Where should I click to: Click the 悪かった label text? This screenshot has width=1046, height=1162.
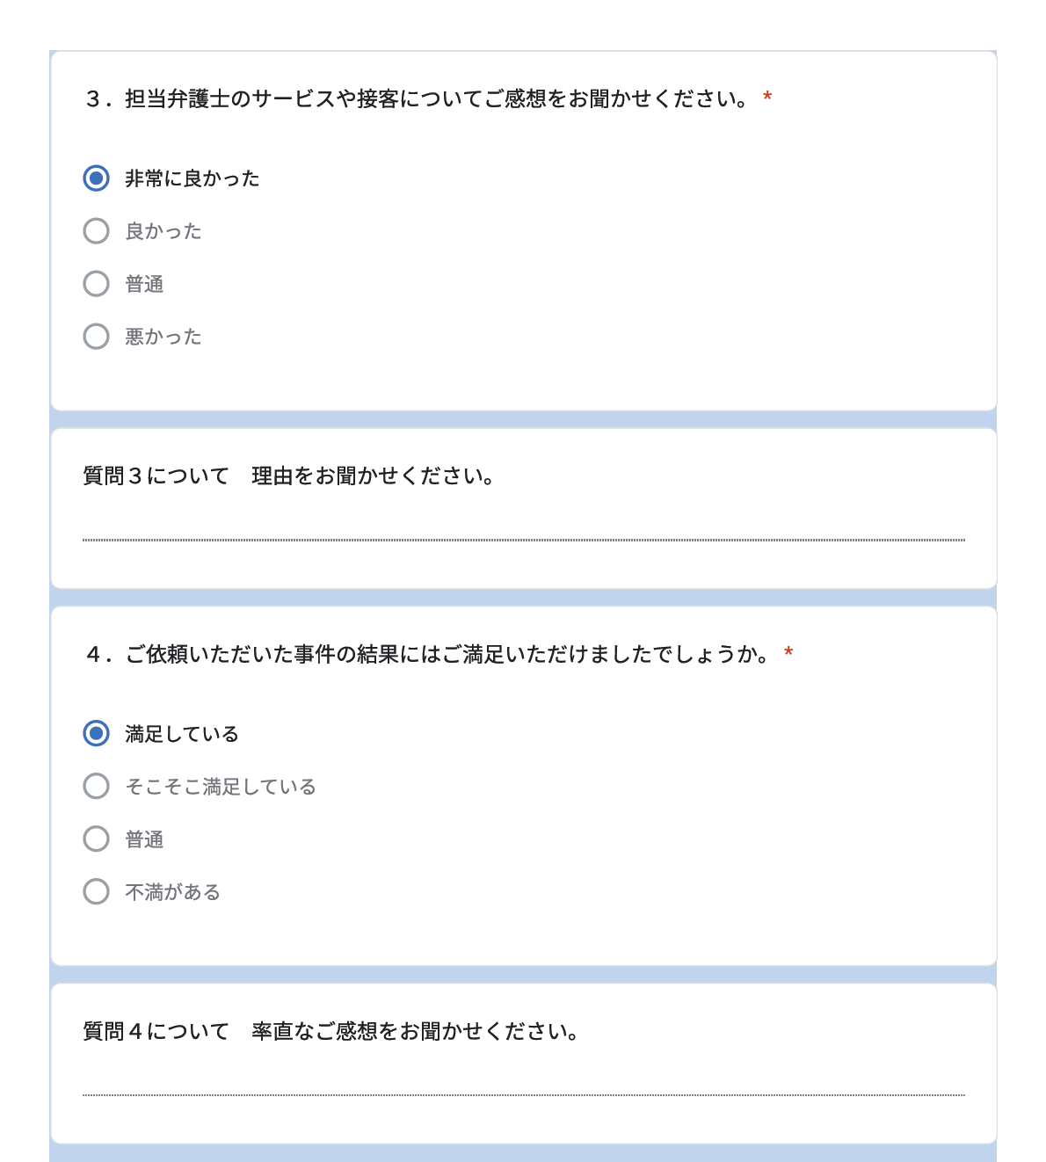click(x=163, y=337)
